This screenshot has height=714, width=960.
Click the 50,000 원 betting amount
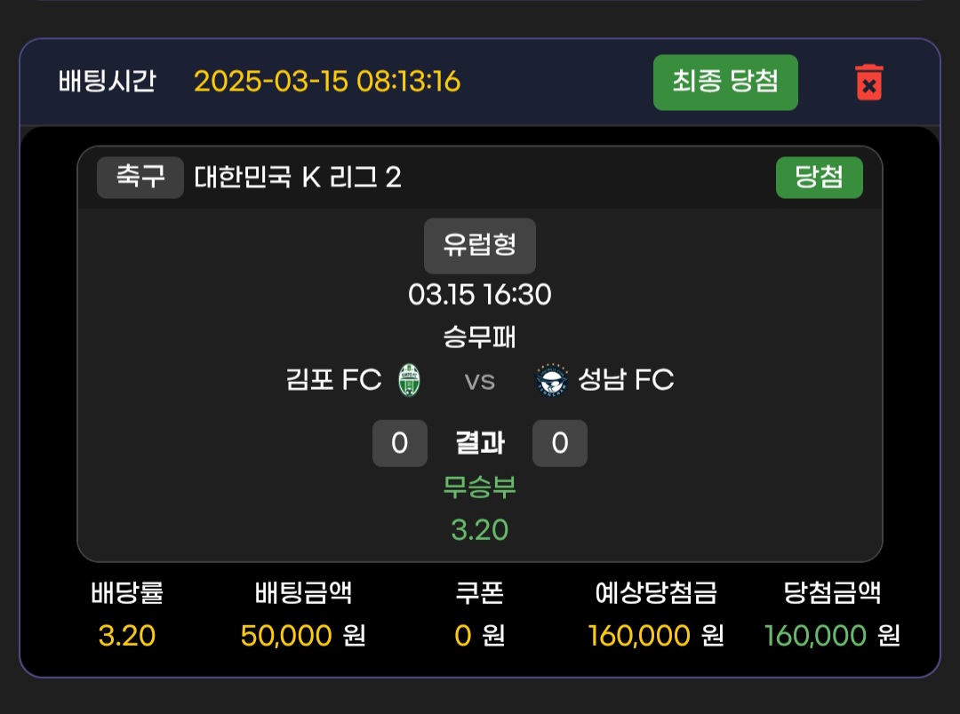coord(303,636)
